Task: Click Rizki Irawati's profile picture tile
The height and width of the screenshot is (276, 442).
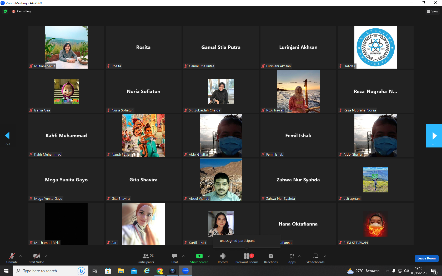Action: tap(298, 91)
